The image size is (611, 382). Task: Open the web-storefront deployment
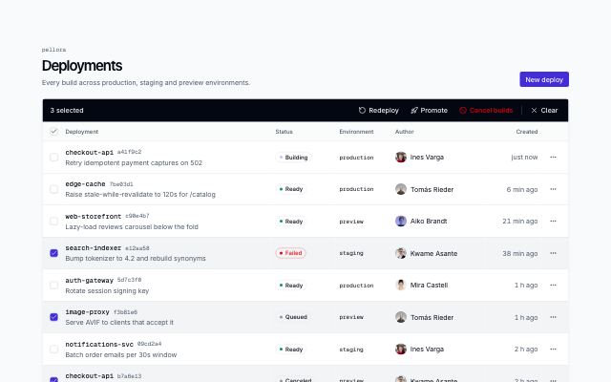(x=94, y=216)
